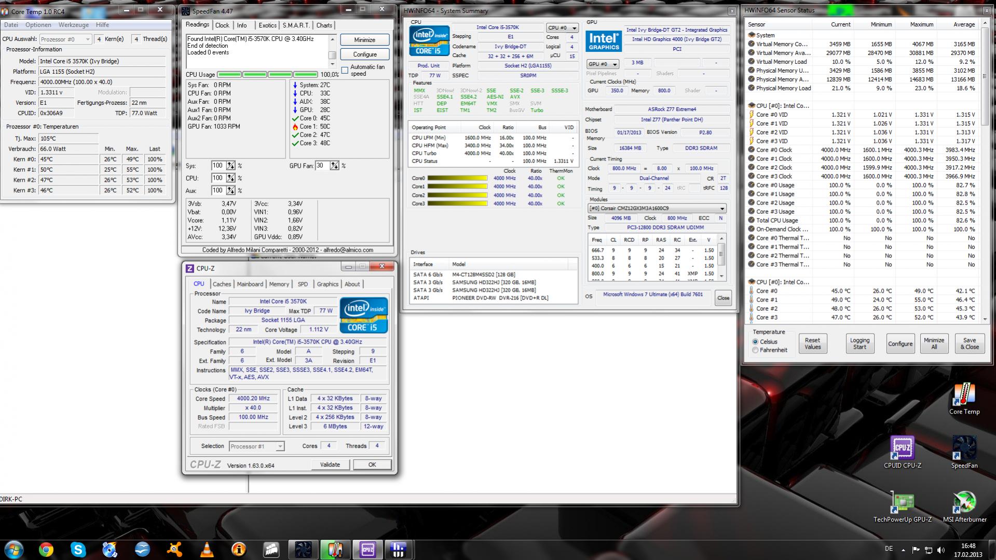The width and height of the screenshot is (996, 560).
Task: Open the Corsair app on taskbar
Action: [x=271, y=549]
